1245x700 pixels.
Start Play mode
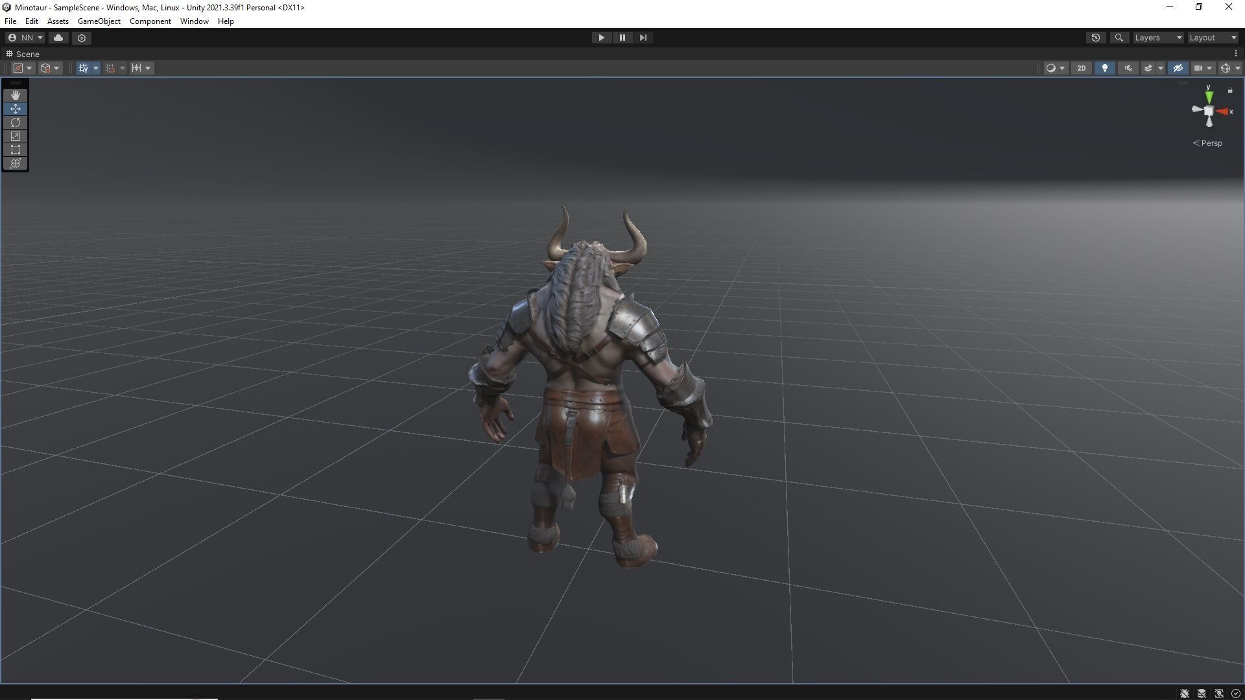point(601,38)
